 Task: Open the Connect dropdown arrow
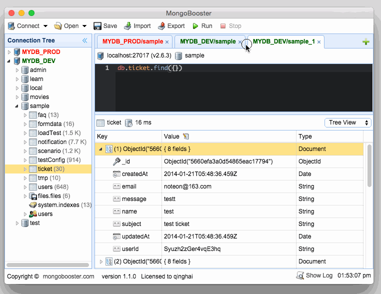[45, 26]
